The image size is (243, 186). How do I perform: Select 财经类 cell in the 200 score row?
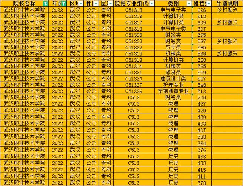[x=173, y=97]
